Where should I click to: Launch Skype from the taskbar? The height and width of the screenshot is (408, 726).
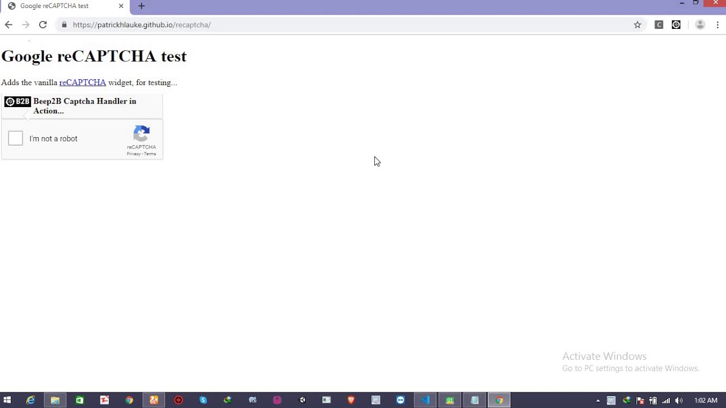203,400
